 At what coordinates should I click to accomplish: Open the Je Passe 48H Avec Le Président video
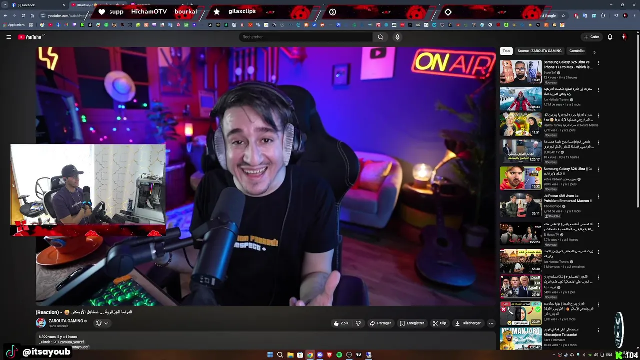click(520, 205)
